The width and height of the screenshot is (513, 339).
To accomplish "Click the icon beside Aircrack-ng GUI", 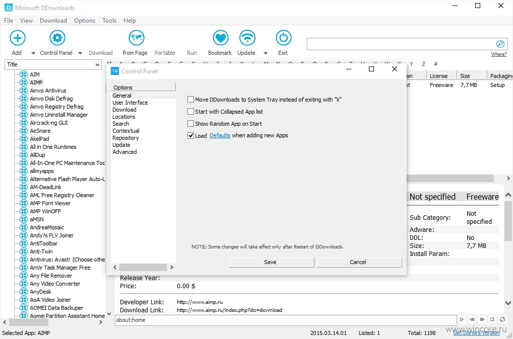I will point(24,123).
